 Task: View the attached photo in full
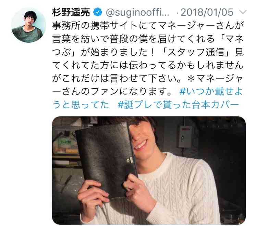tap(149, 170)
